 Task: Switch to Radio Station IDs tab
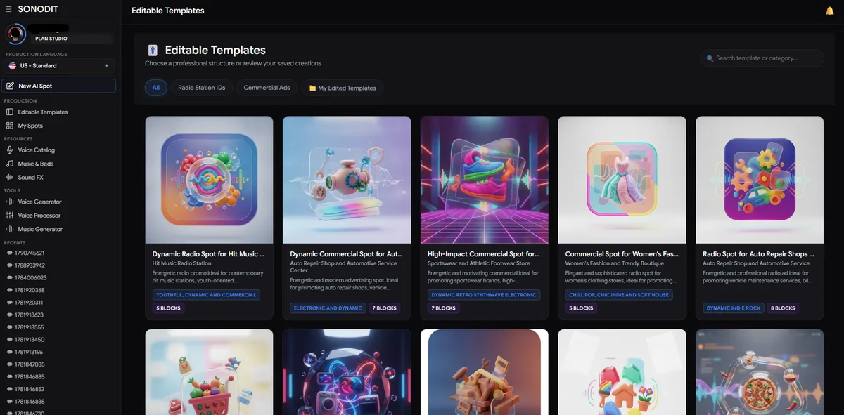(x=201, y=88)
